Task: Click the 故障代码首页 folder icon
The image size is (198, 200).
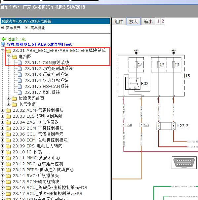Action: (x=14, y=98)
